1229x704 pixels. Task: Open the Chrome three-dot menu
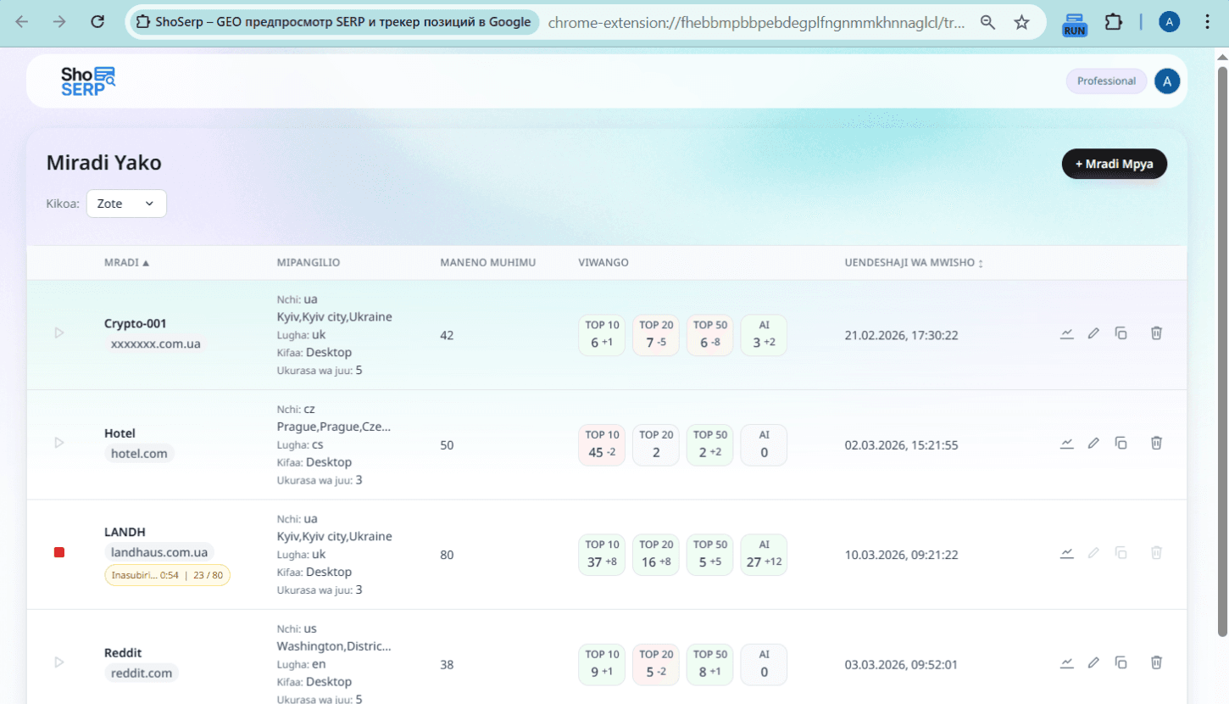pyautogui.click(x=1208, y=22)
